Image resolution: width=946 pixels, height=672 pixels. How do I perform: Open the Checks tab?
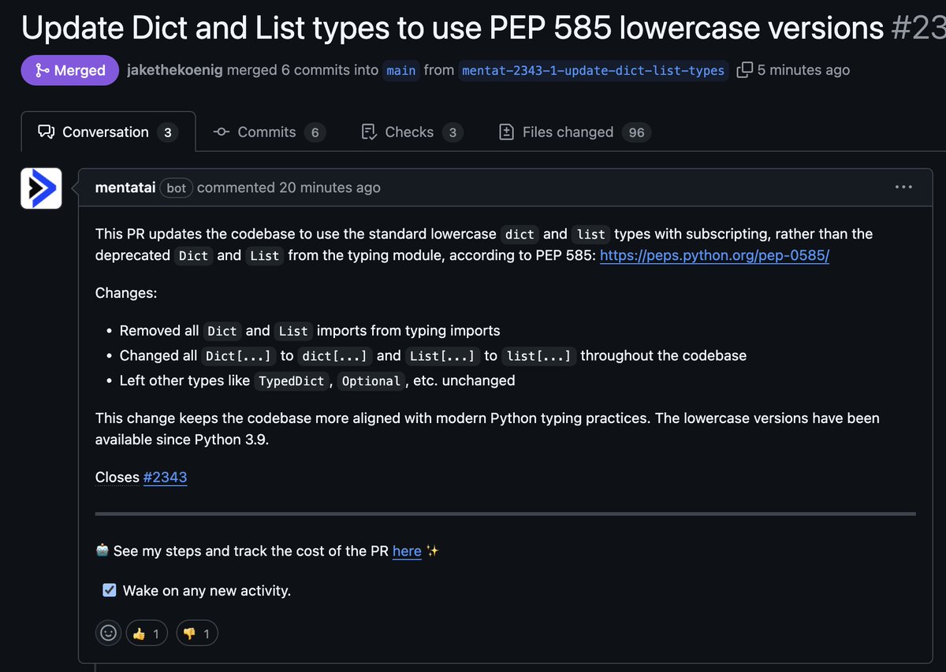point(412,132)
